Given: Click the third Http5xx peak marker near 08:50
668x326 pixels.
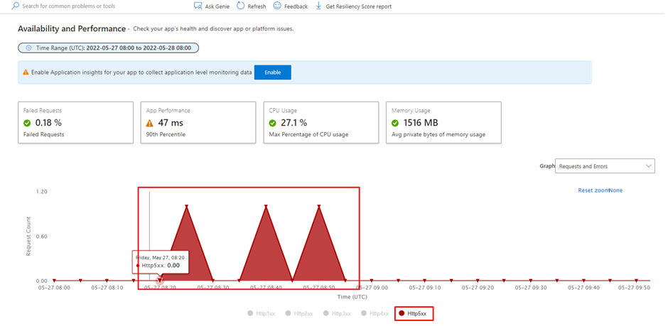Looking at the screenshot, I should point(318,207).
